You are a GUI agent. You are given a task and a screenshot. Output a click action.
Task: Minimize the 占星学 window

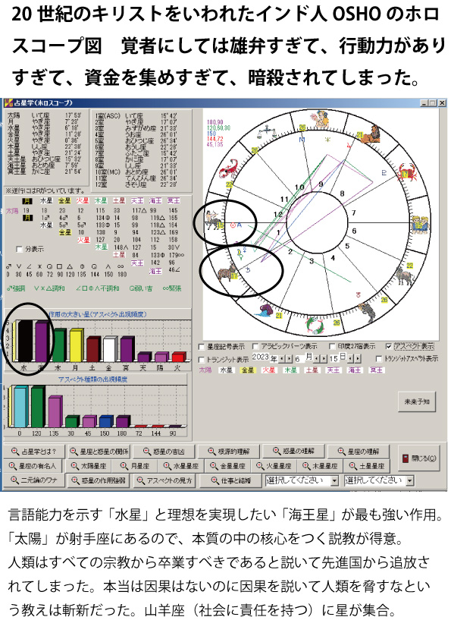tap(424, 103)
